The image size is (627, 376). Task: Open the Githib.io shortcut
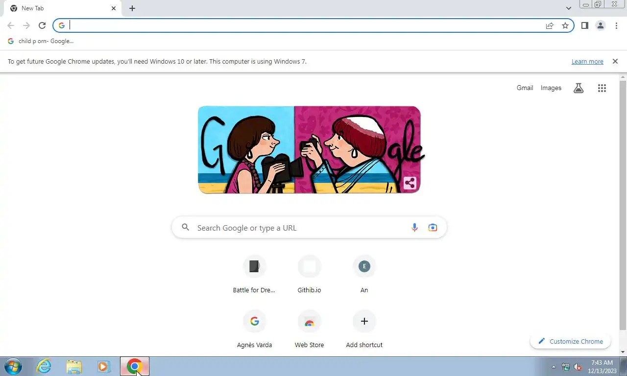309,274
